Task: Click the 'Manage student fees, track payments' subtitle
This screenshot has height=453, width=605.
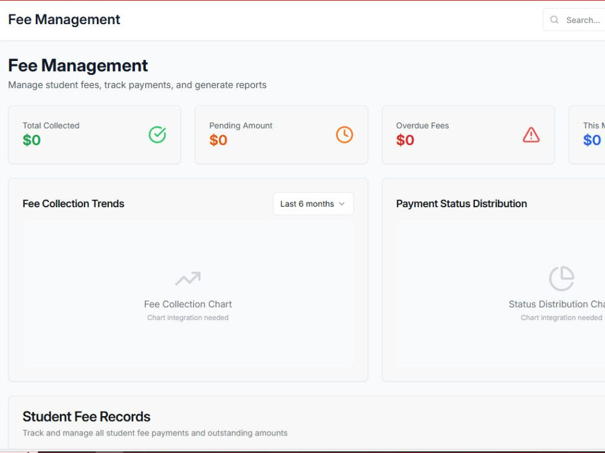Action: coord(137,85)
